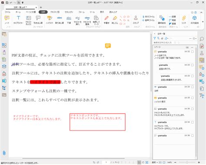
Task: Click the yellow note icon on the page
Action: coord(108,46)
